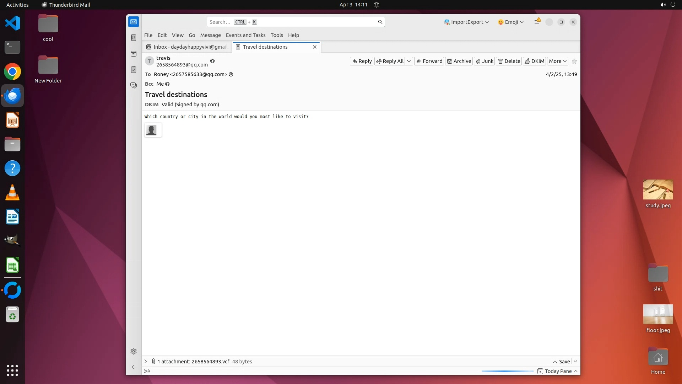Click the vCard contact thumbnail
The width and height of the screenshot is (682, 384).
(153, 130)
